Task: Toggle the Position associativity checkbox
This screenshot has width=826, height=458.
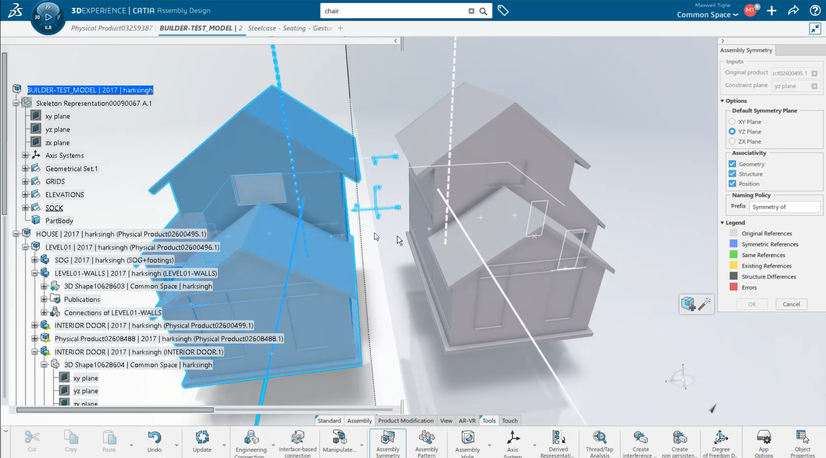Action: pyautogui.click(x=732, y=183)
